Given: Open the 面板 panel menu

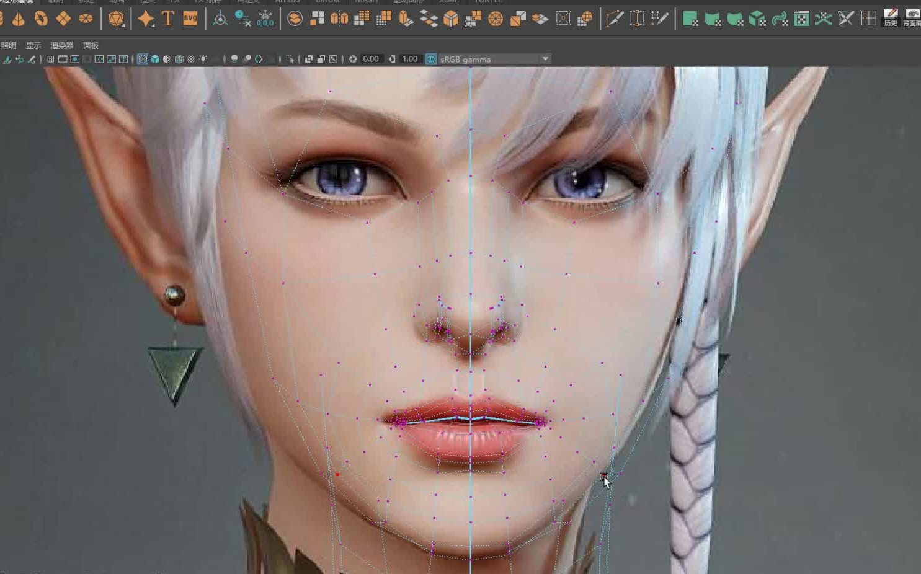Looking at the screenshot, I should [91, 45].
